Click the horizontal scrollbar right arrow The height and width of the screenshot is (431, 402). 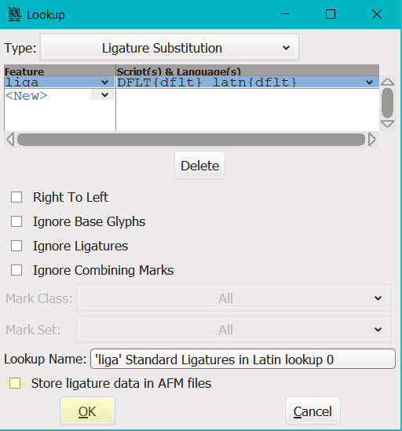click(371, 140)
